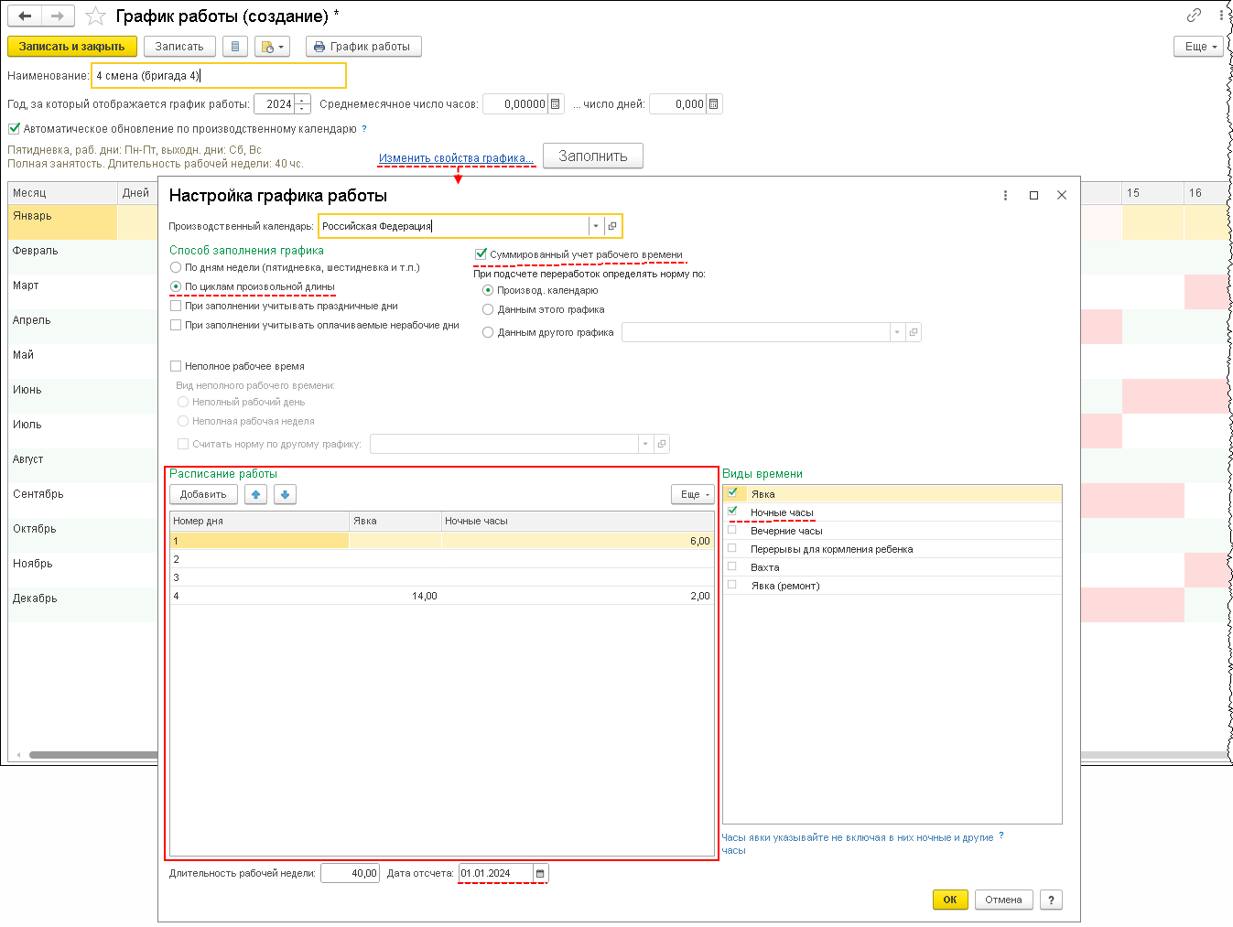Click the document list icon button after Записать
This screenshot has width=1233, height=927.
tap(235, 47)
